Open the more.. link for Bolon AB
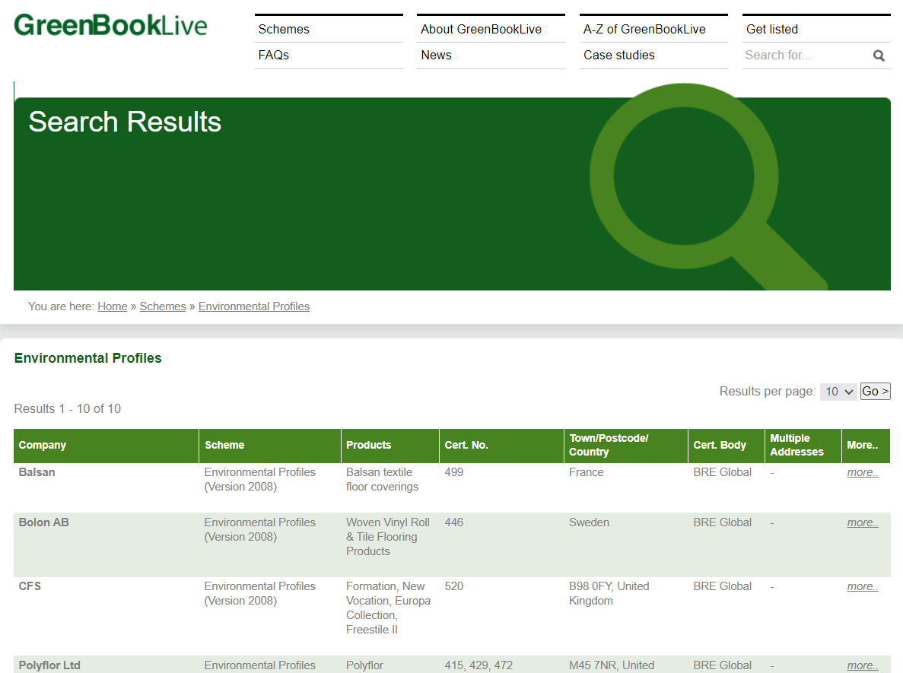 pyautogui.click(x=862, y=522)
